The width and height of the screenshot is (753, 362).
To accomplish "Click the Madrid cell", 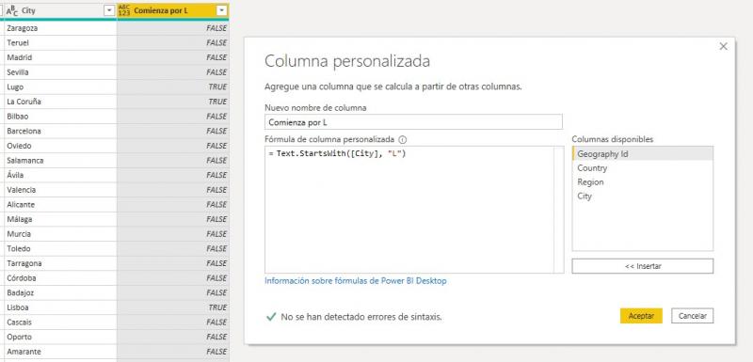I will click(x=60, y=57).
